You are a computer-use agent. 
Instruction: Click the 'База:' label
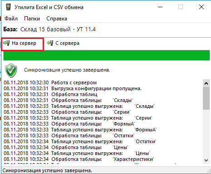tap(10, 29)
